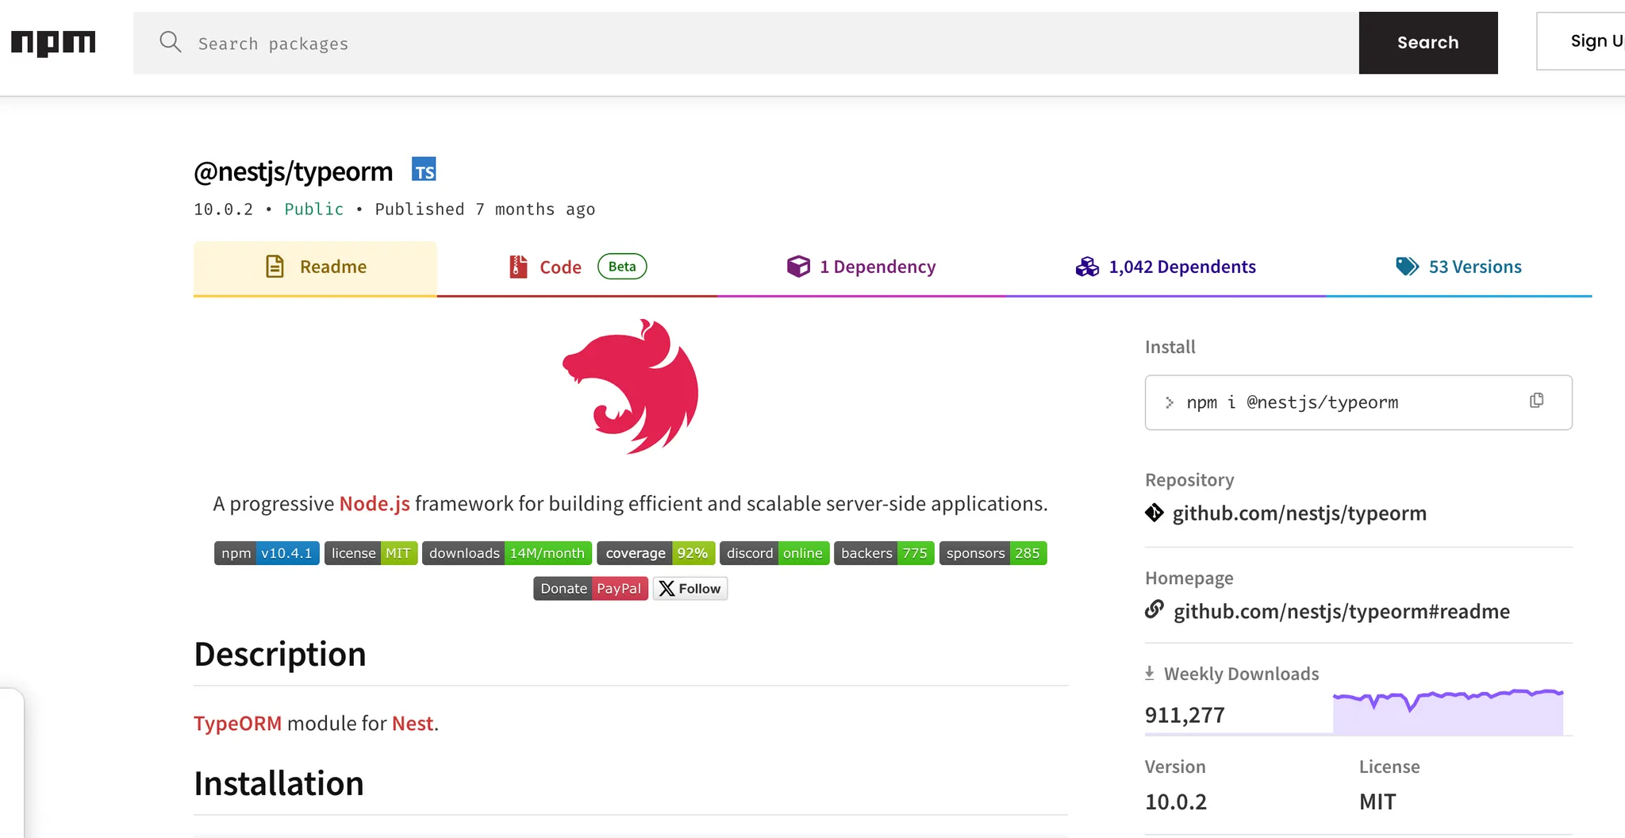Open the Readme tab
The image size is (1625, 838).
(x=315, y=267)
